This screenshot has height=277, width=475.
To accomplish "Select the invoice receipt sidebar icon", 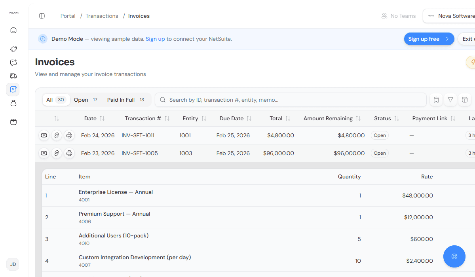I will [13, 89].
